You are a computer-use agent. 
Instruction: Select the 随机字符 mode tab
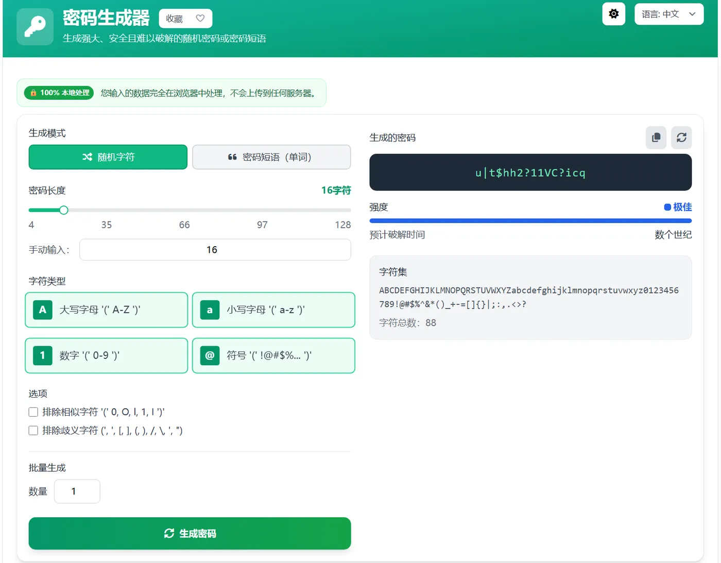(108, 157)
